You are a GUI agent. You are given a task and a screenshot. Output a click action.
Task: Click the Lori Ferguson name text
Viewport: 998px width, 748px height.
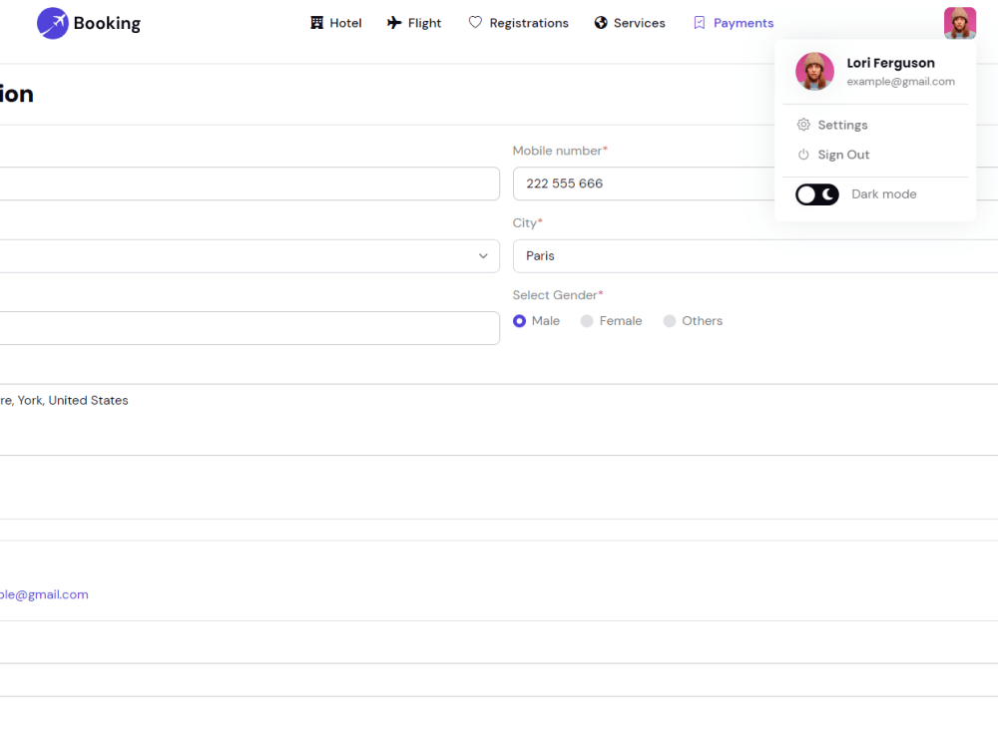coord(890,63)
